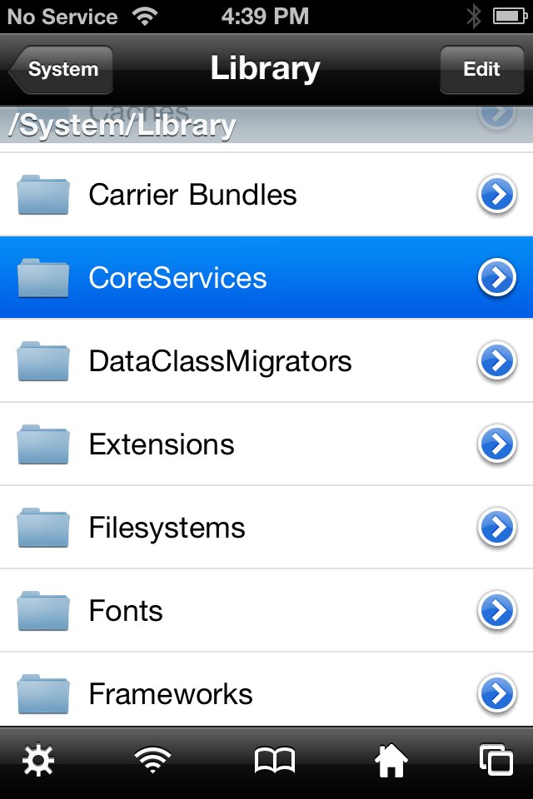Open the bookmarks book icon
The height and width of the screenshot is (799, 533).
274,761
